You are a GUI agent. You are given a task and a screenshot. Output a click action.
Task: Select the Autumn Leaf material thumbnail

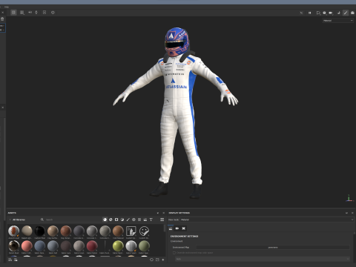[x=14, y=231]
